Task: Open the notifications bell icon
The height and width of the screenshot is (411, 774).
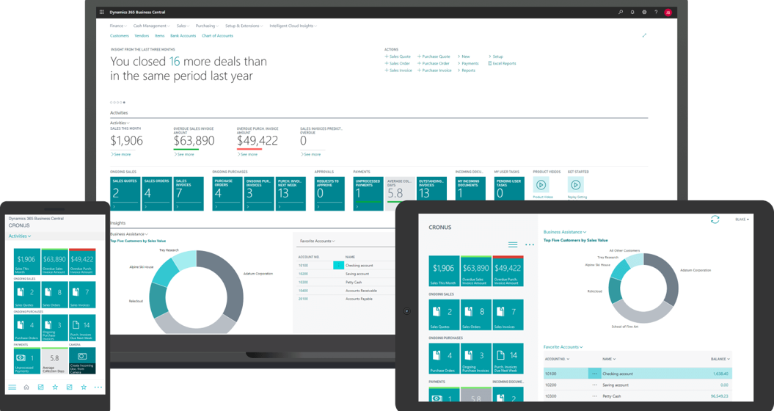Action: coord(632,12)
